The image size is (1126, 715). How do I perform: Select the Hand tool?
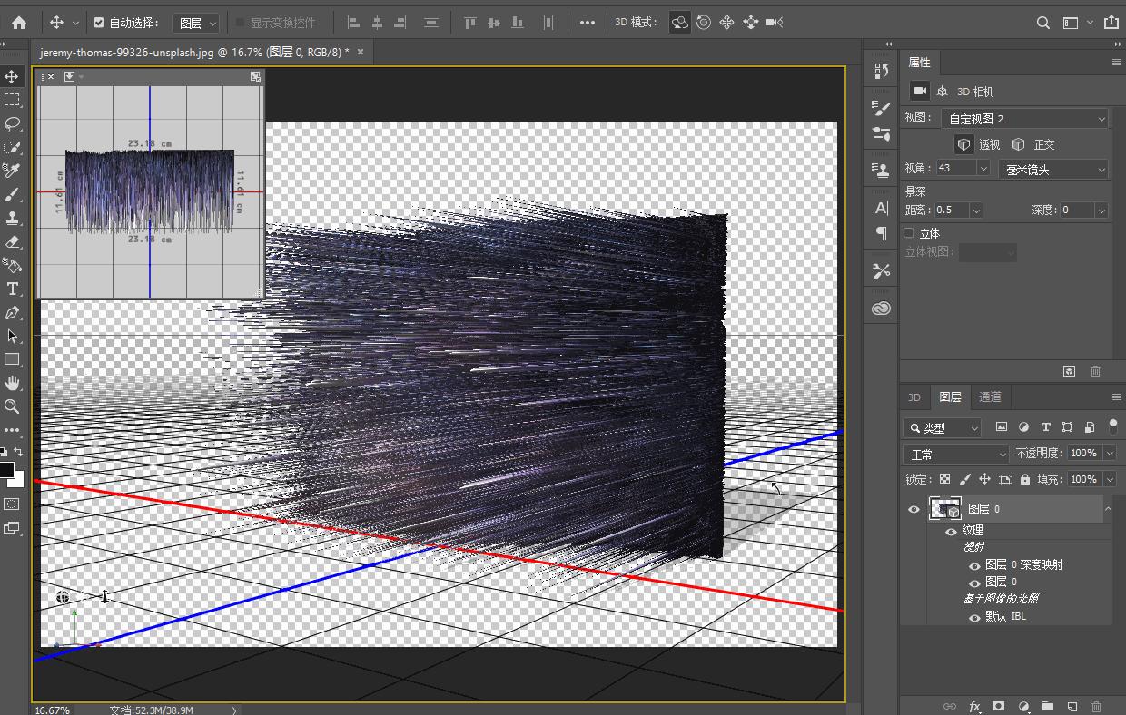pos(12,383)
